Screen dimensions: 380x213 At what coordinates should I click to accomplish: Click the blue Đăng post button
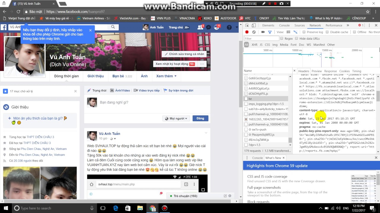pos(200,118)
